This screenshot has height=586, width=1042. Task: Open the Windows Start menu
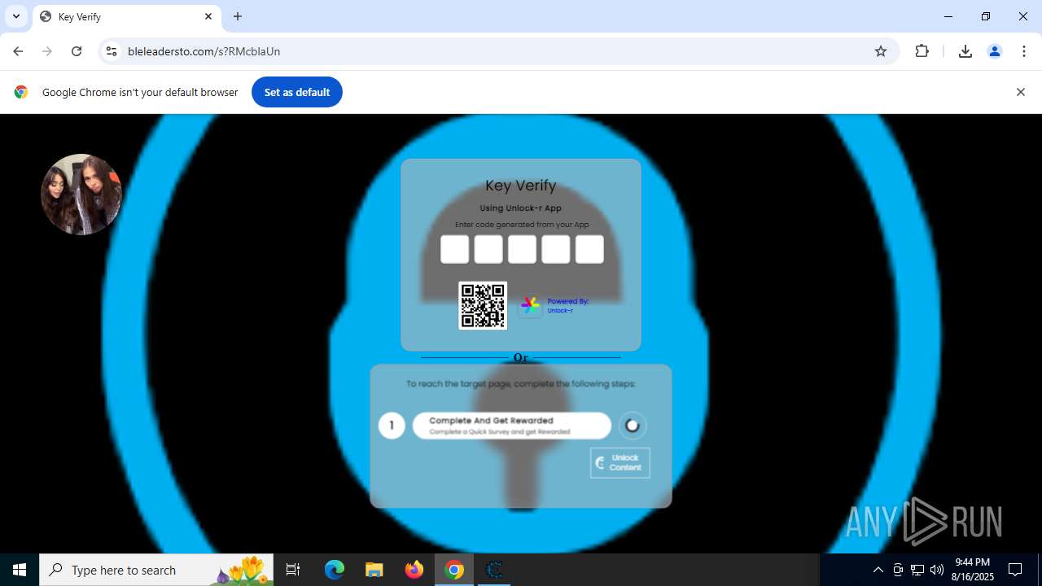tap(20, 570)
